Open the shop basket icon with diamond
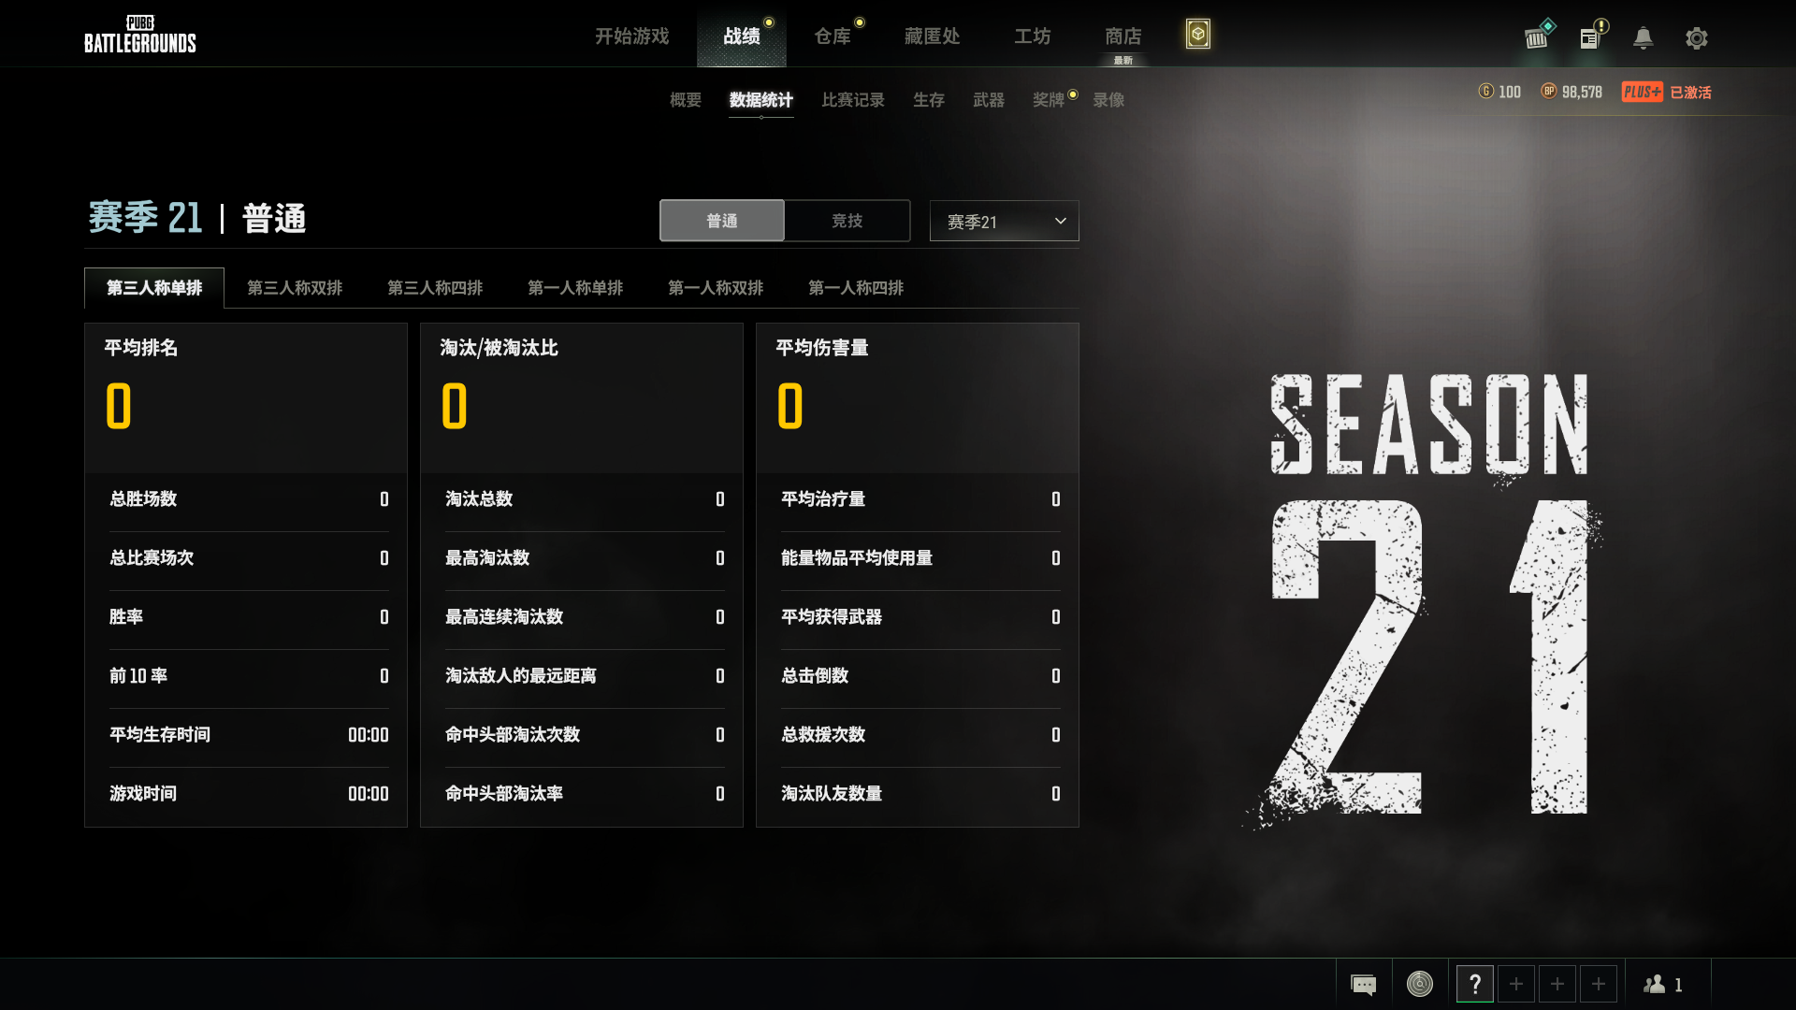Image resolution: width=1796 pixels, height=1010 pixels. coord(1538,36)
